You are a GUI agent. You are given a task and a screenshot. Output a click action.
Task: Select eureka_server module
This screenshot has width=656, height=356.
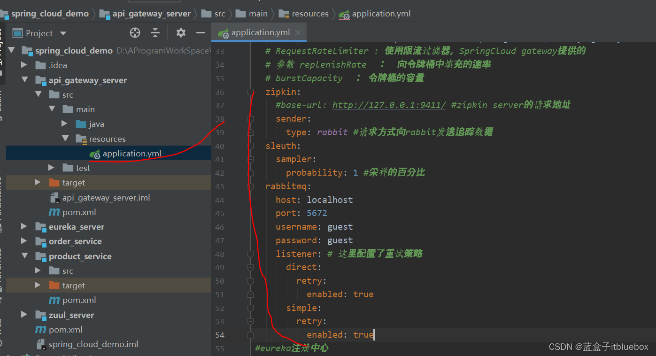coord(77,227)
